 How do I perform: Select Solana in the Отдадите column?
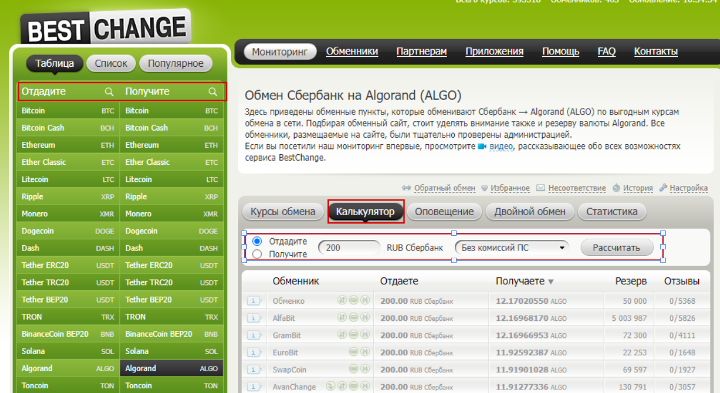tap(68, 351)
